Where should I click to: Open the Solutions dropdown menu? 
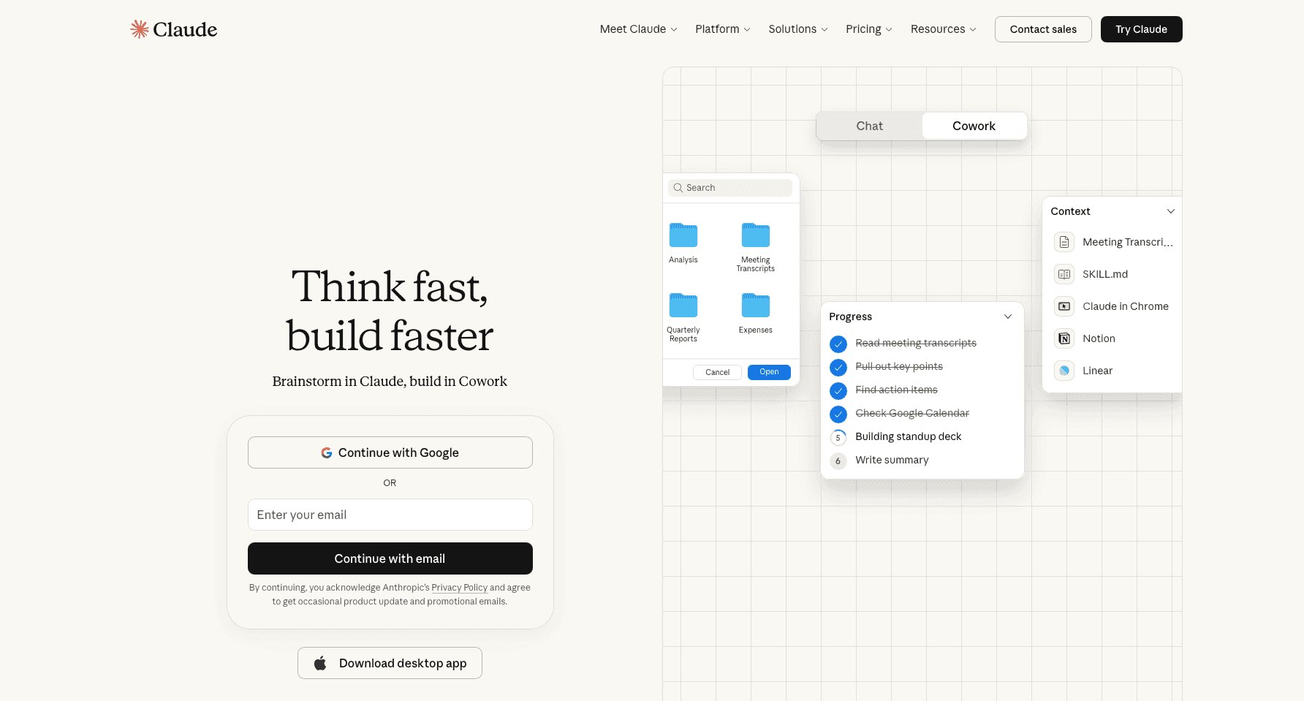point(797,29)
